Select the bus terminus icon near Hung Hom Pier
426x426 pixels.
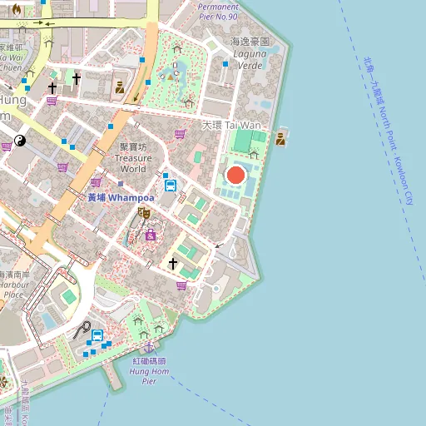tap(97, 335)
